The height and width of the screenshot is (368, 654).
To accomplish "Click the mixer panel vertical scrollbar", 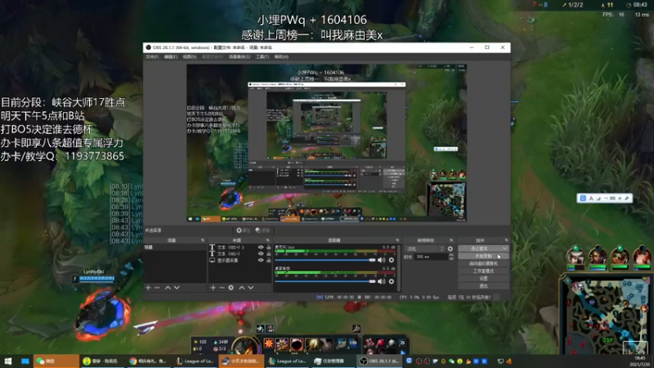I will coord(399,267).
